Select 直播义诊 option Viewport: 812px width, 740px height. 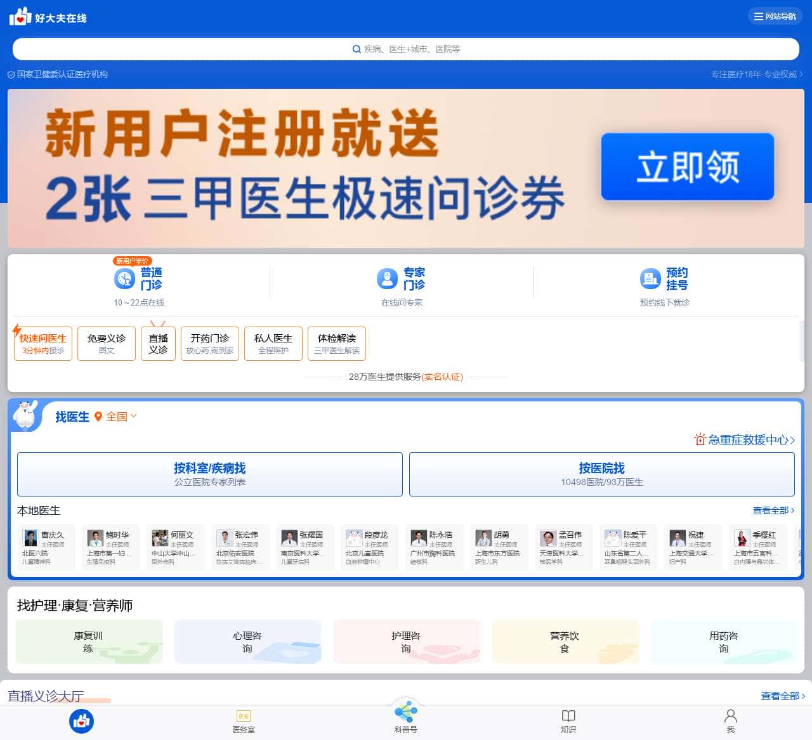pos(158,344)
